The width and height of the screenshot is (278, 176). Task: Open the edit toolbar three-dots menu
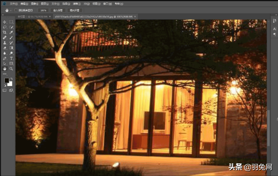(5, 74)
